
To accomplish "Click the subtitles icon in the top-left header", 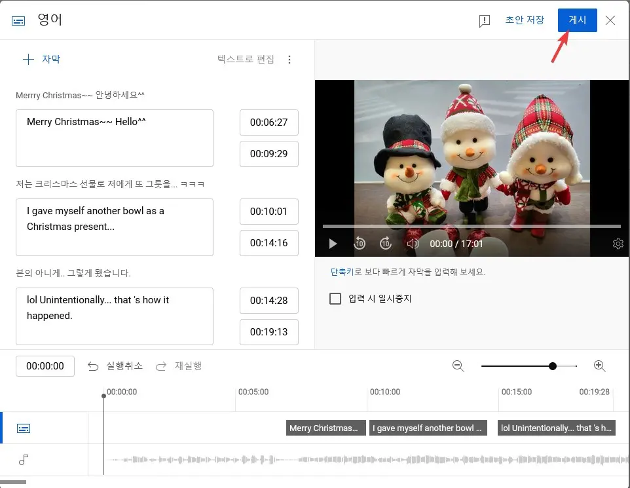I will coord(16,20).
